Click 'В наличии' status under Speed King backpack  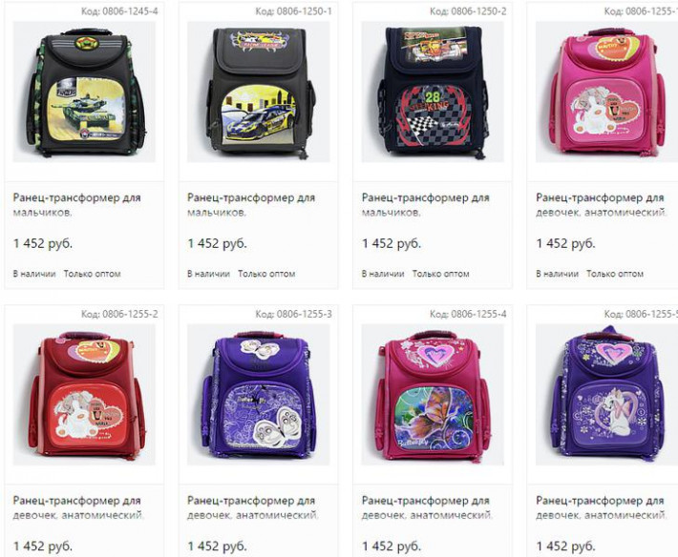click(383, 274)
